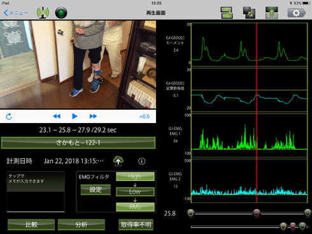The height and width of the screenshot is (234, 312).
Task: Tap the loop/replay circular arrow icon
Action: [x=9, y=117]
